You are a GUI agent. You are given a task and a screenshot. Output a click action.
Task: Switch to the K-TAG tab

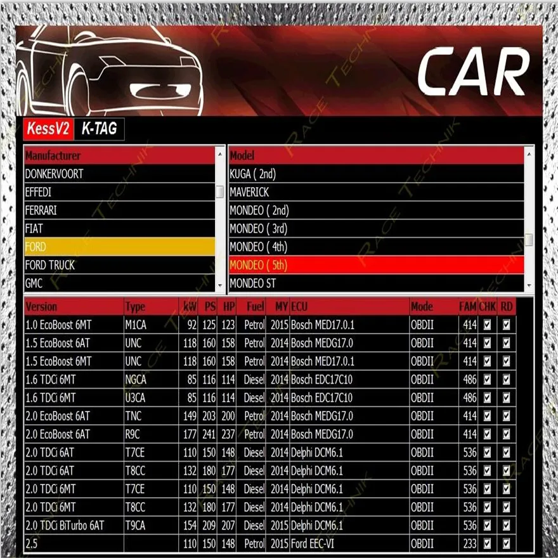click(100, 129)
